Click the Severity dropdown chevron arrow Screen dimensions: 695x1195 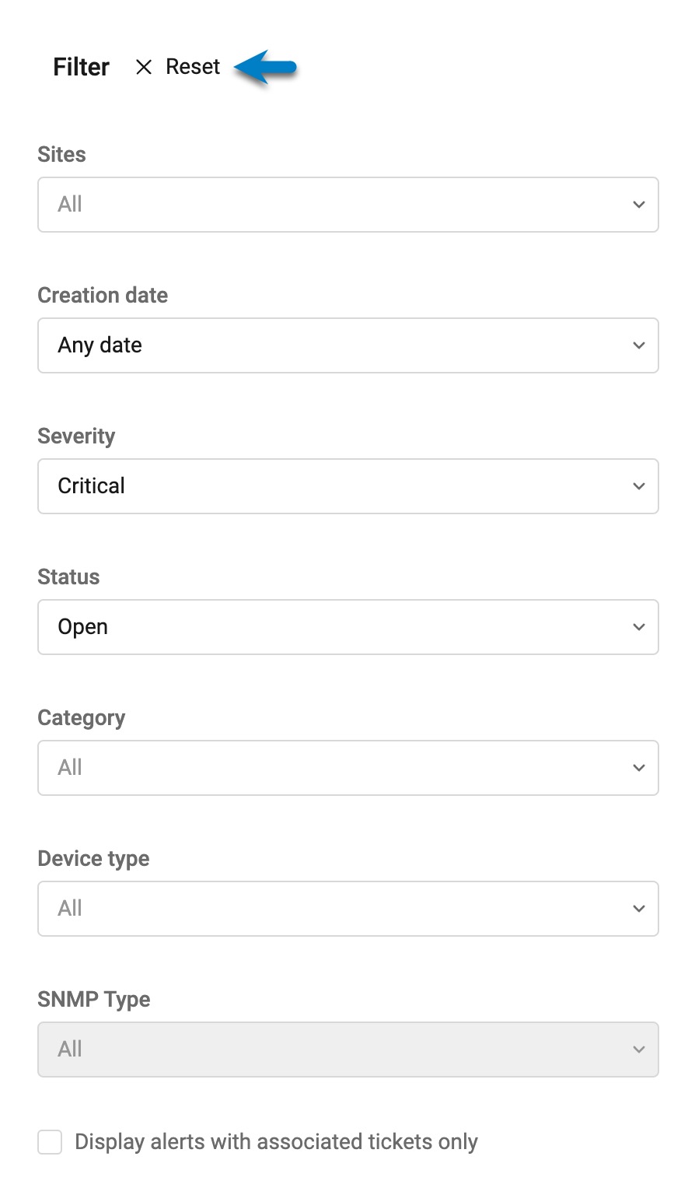[x=639, y=486]
